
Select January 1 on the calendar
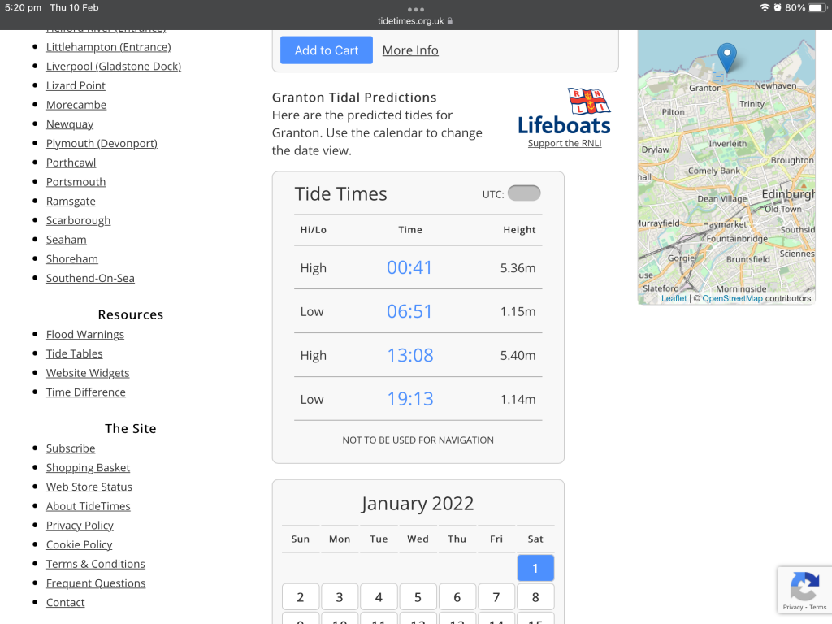click(x=535, y=568)
